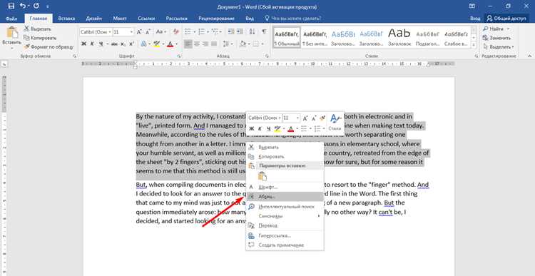This screenshot has height=276, width=535.
Task: Save the document with the floppy icon
Action: [x=11, y=6]
